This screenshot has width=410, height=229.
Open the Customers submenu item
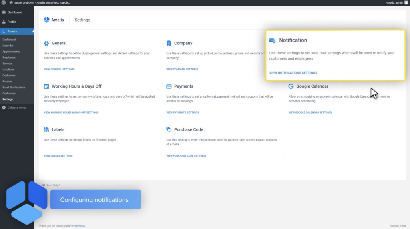pos(9,76)
